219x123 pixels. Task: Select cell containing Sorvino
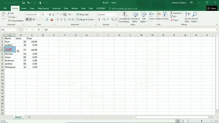(10, 54)
